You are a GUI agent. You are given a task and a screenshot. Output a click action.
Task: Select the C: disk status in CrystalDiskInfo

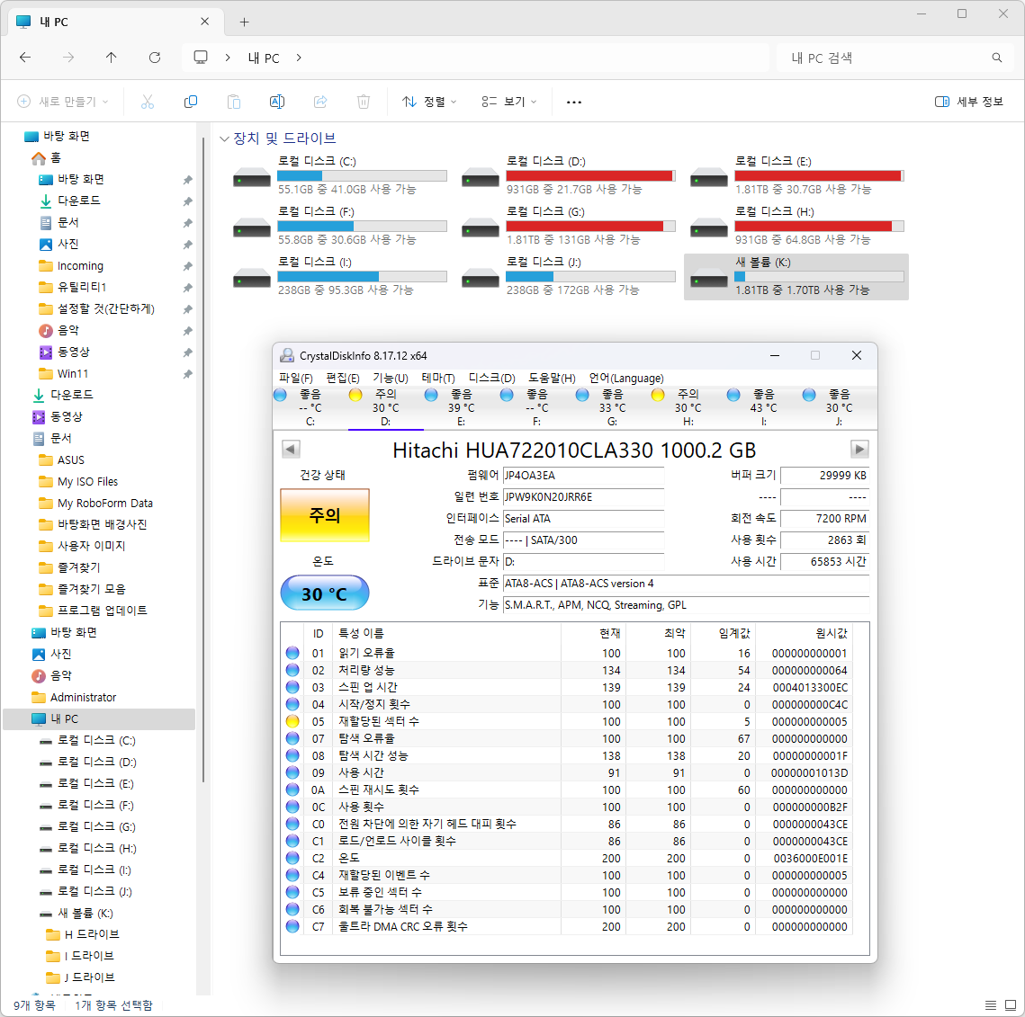pyautogui.click(x=310, y=407)
